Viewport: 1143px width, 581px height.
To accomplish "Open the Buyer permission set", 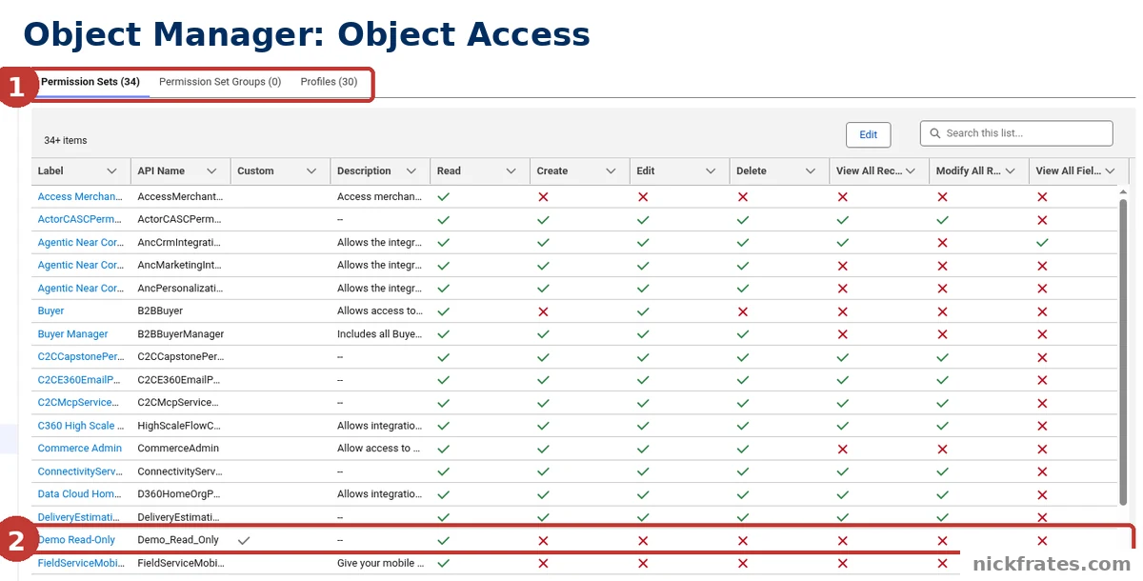I will (51, 311).
